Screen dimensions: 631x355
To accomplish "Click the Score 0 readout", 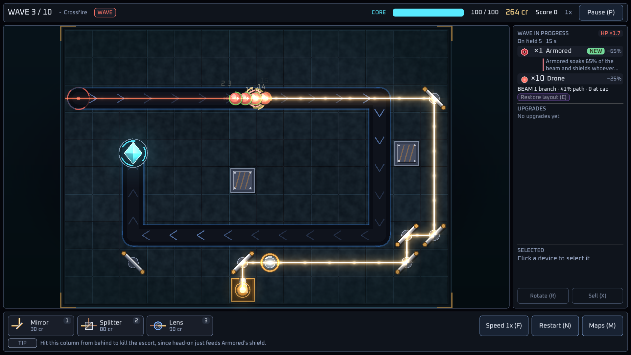I will (x=546, y=12).
